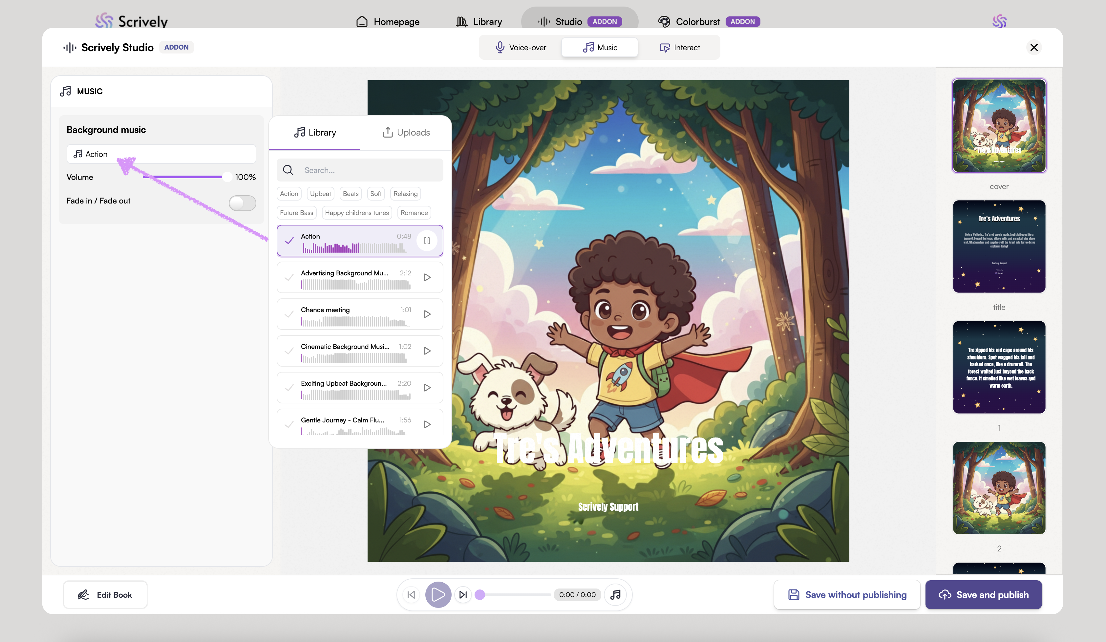Play the Chance meeting track preview
The width and height of the screenshot is (1106, 642).
coord(427,314)
